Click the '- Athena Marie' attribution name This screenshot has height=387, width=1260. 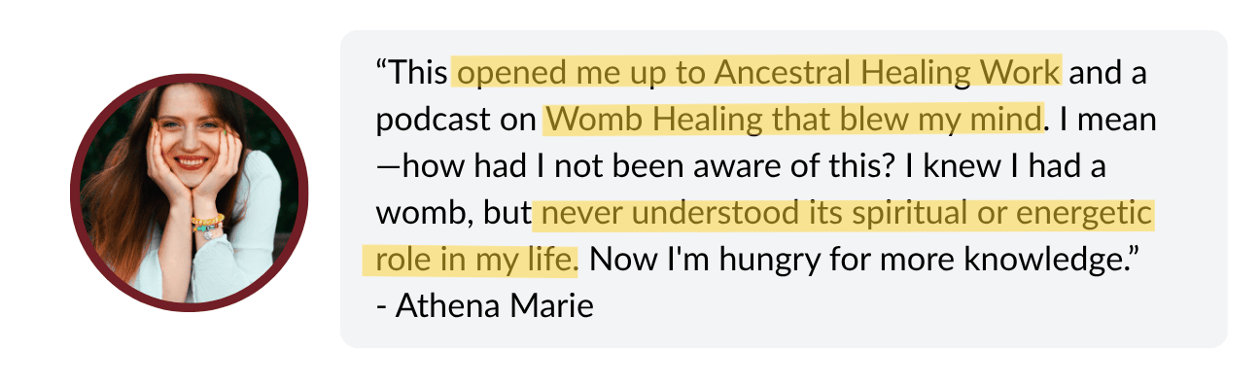tap(484, 306)
